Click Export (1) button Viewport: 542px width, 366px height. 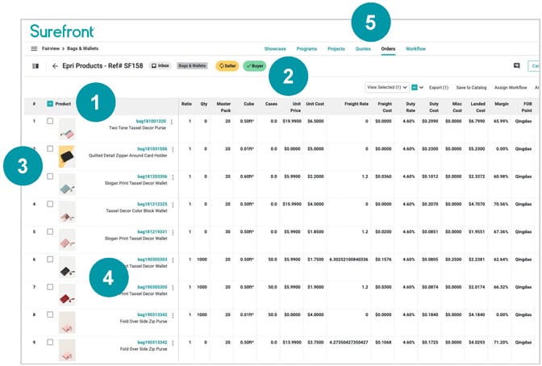(439, 87)
